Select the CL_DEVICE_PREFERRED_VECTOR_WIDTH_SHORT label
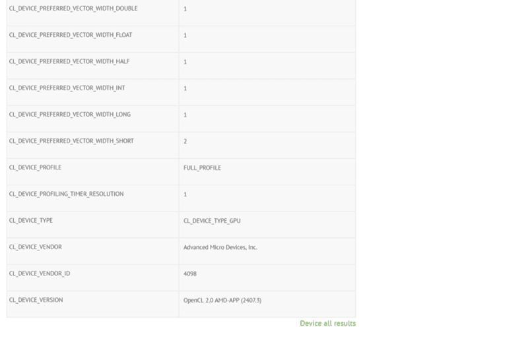Screen dimensions: 528x348 coord(71,140)
